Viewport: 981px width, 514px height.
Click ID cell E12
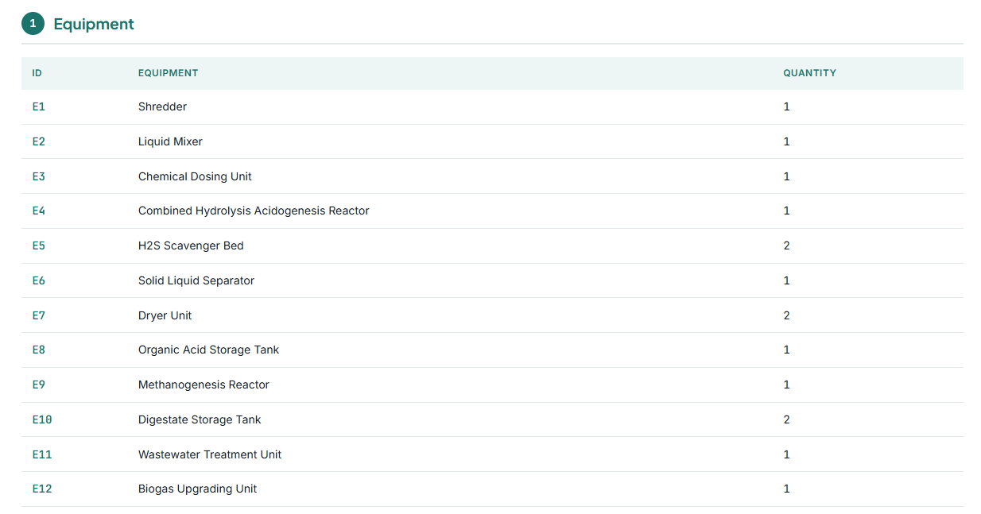pyautogui.click(x=42, y=489)
